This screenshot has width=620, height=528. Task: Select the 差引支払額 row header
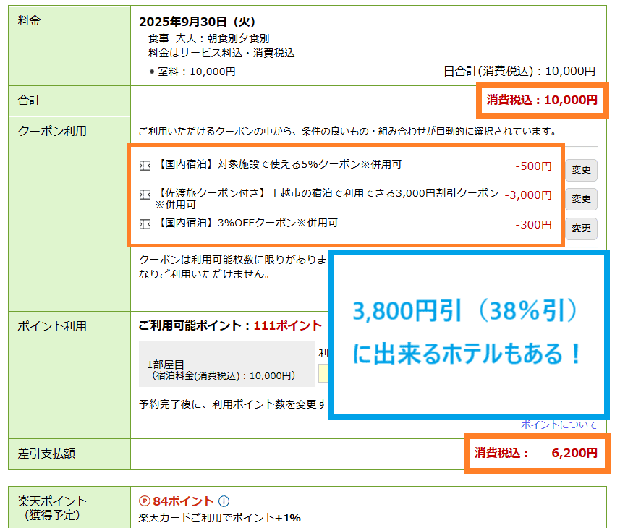click(46, 454)
